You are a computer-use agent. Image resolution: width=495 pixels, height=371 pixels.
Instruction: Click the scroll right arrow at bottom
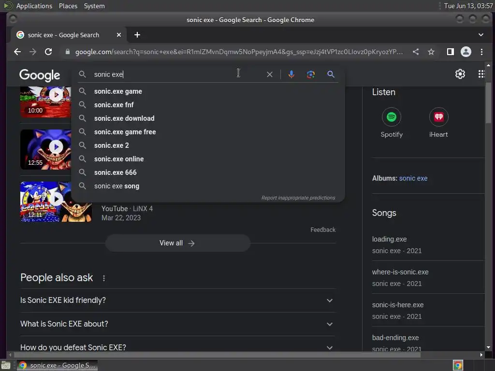tap(481, 355)
